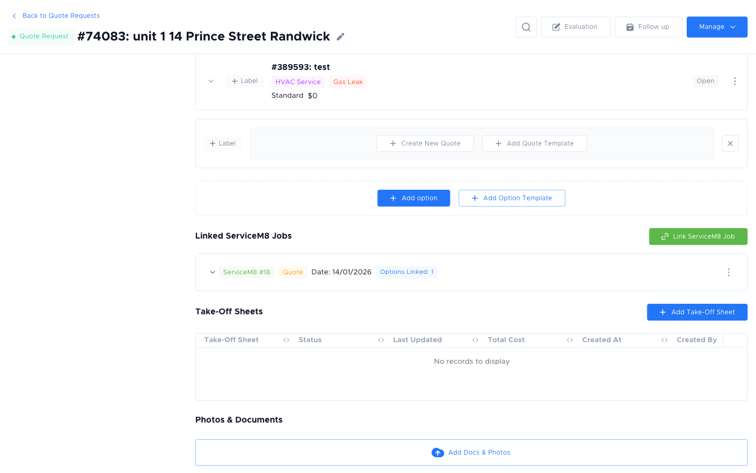Click the column resize icon after Take-Off Sheet
This screenshot has height=473, width=756.
(287, 340)
